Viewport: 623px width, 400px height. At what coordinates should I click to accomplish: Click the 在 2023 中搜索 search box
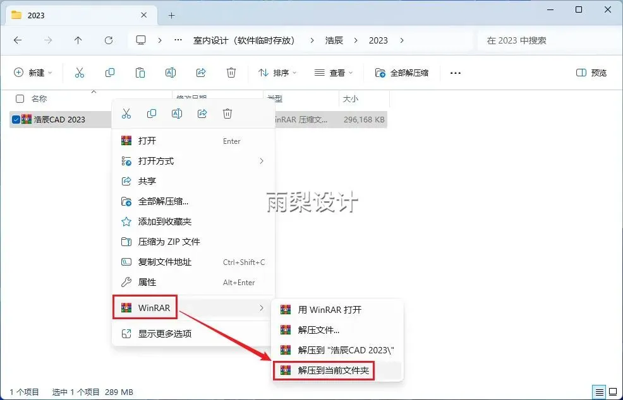[548, 40]
